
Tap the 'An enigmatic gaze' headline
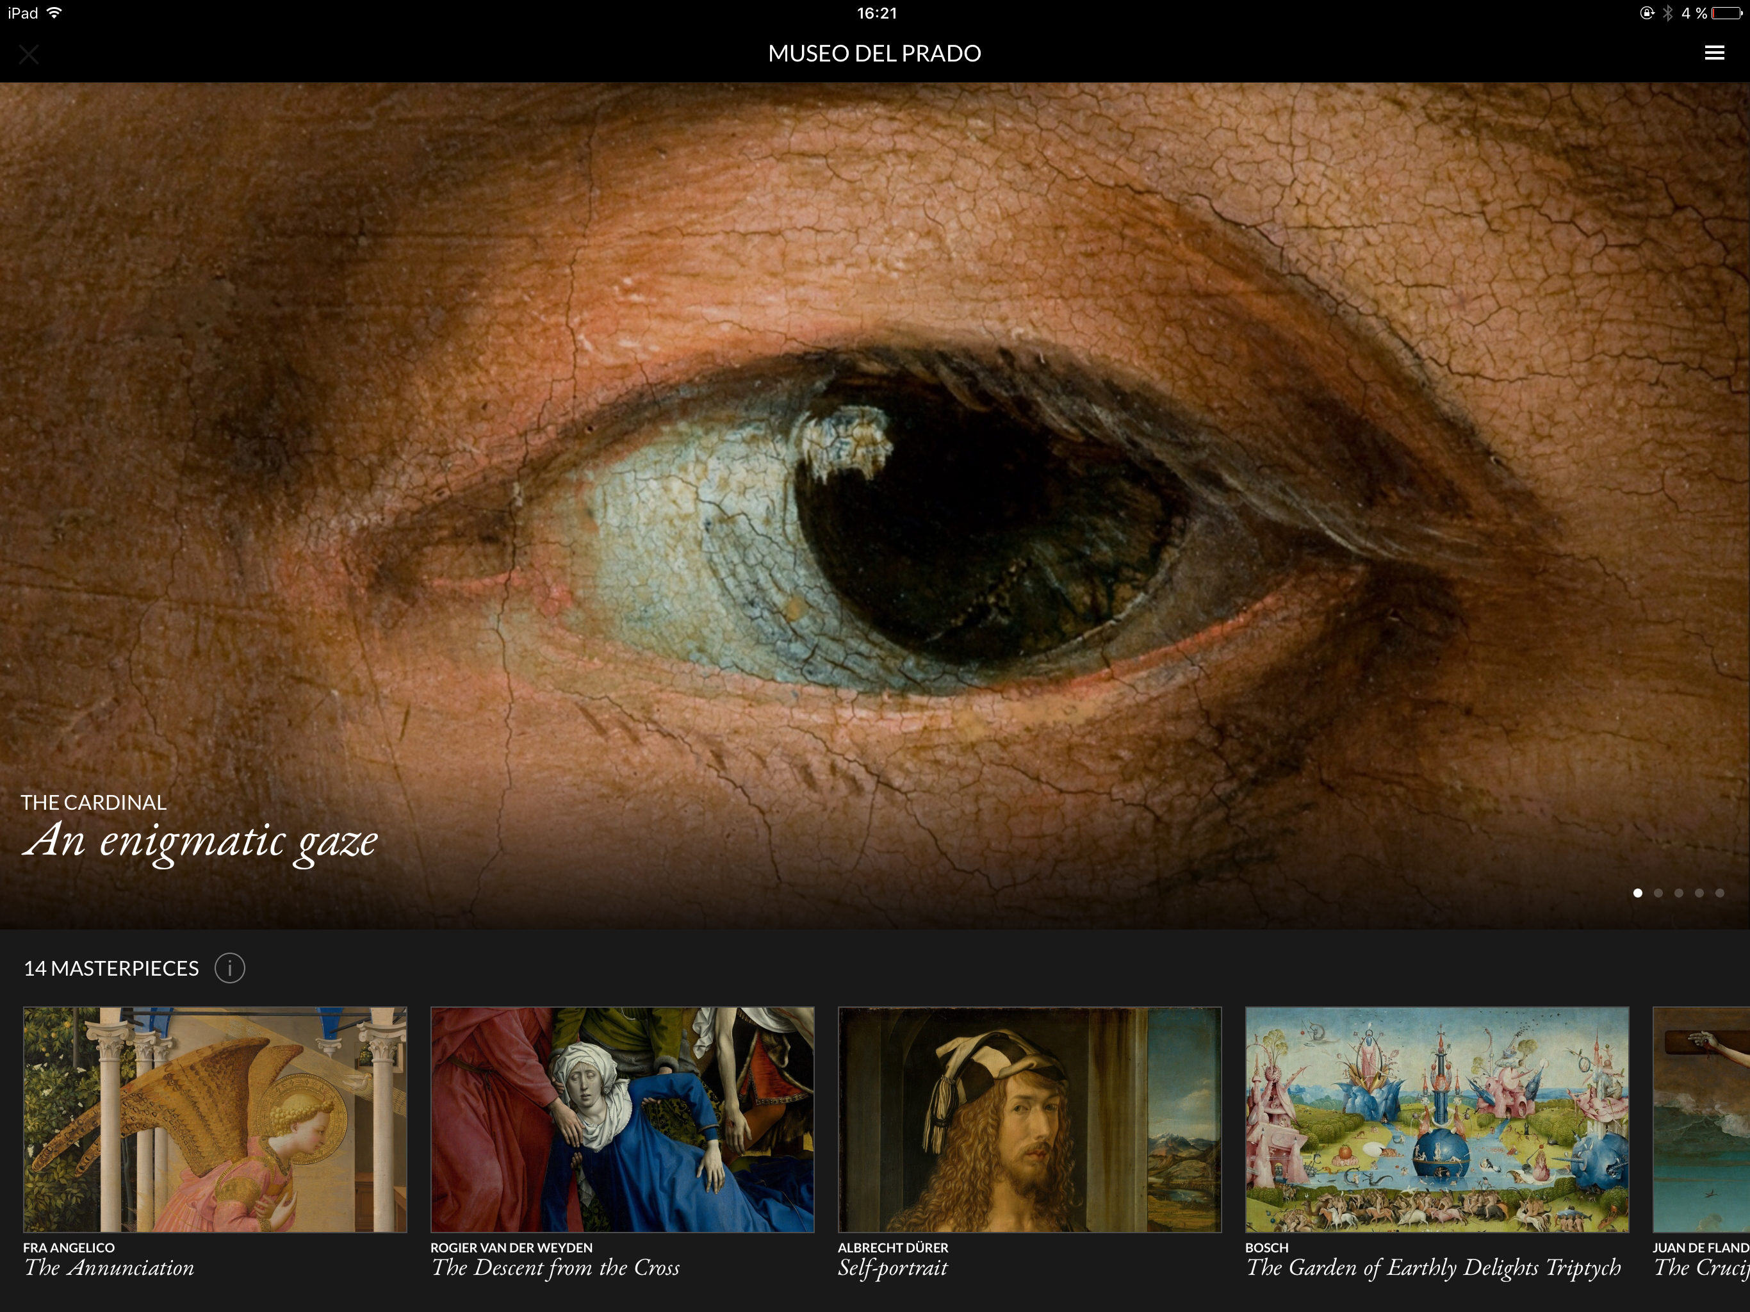click(x=200, y=842)
